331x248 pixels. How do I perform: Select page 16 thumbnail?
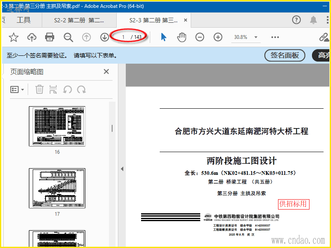57,126
